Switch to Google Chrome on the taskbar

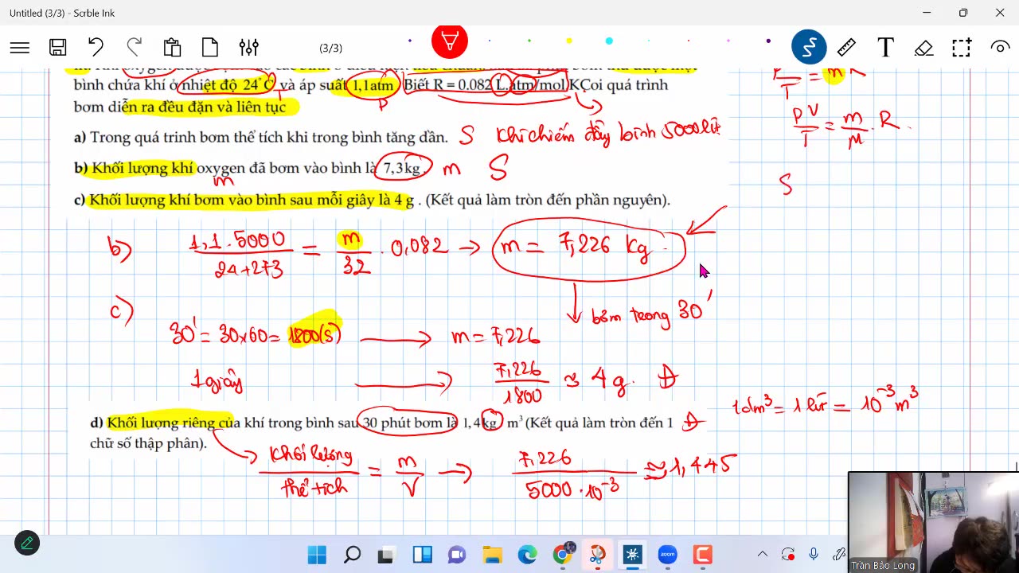(x=563, y=555)
